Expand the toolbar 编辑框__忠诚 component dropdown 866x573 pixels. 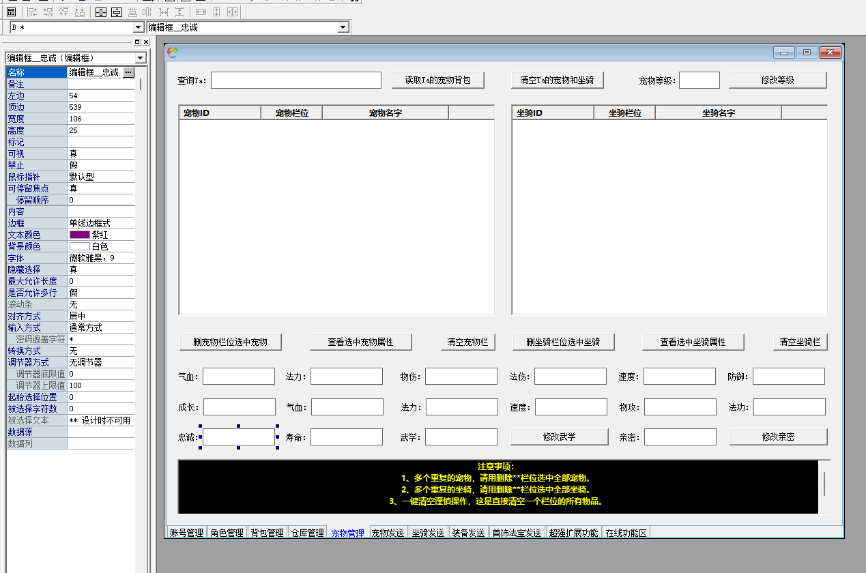(x=343, y=27)
